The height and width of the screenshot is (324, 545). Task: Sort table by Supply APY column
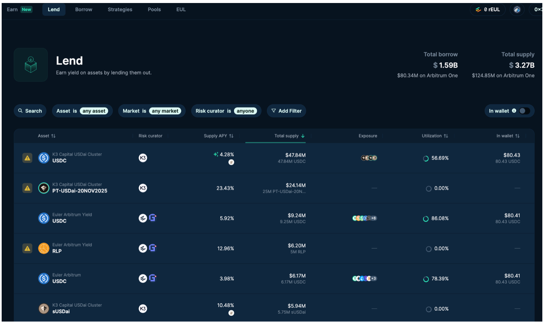(x=218, y=136)
